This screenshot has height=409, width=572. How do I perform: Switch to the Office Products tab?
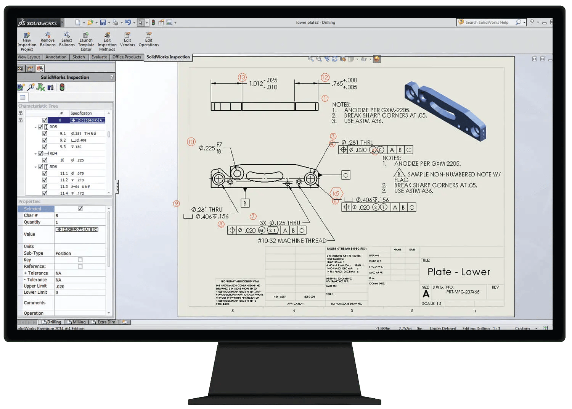pos(127,57)
